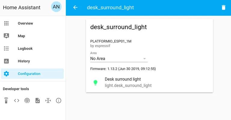Open the MQTT developer tool icon
This screenshot has height=120, width=231.
point(48,100)
